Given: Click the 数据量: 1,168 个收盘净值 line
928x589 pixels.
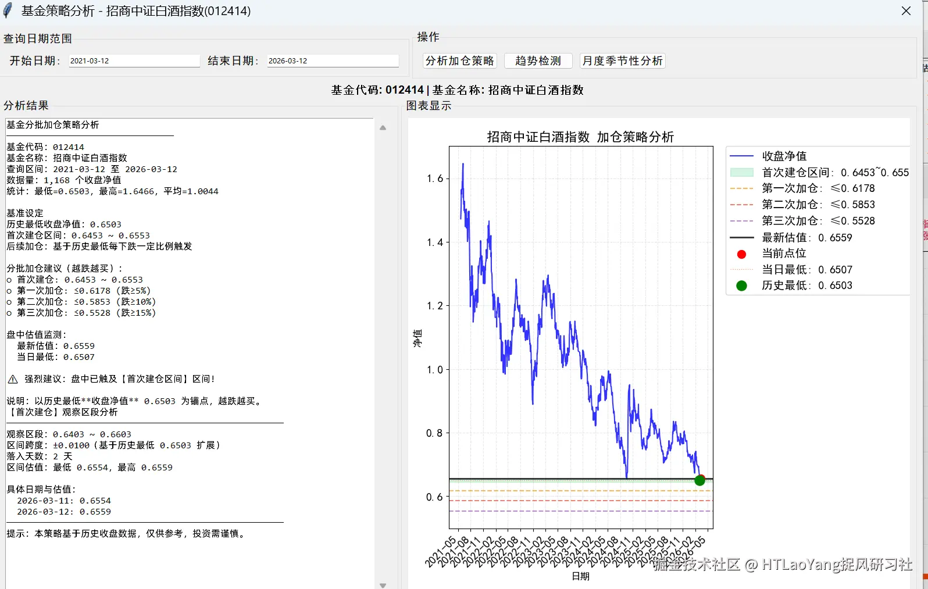Looking at the screenshot, I should [64, 180].
